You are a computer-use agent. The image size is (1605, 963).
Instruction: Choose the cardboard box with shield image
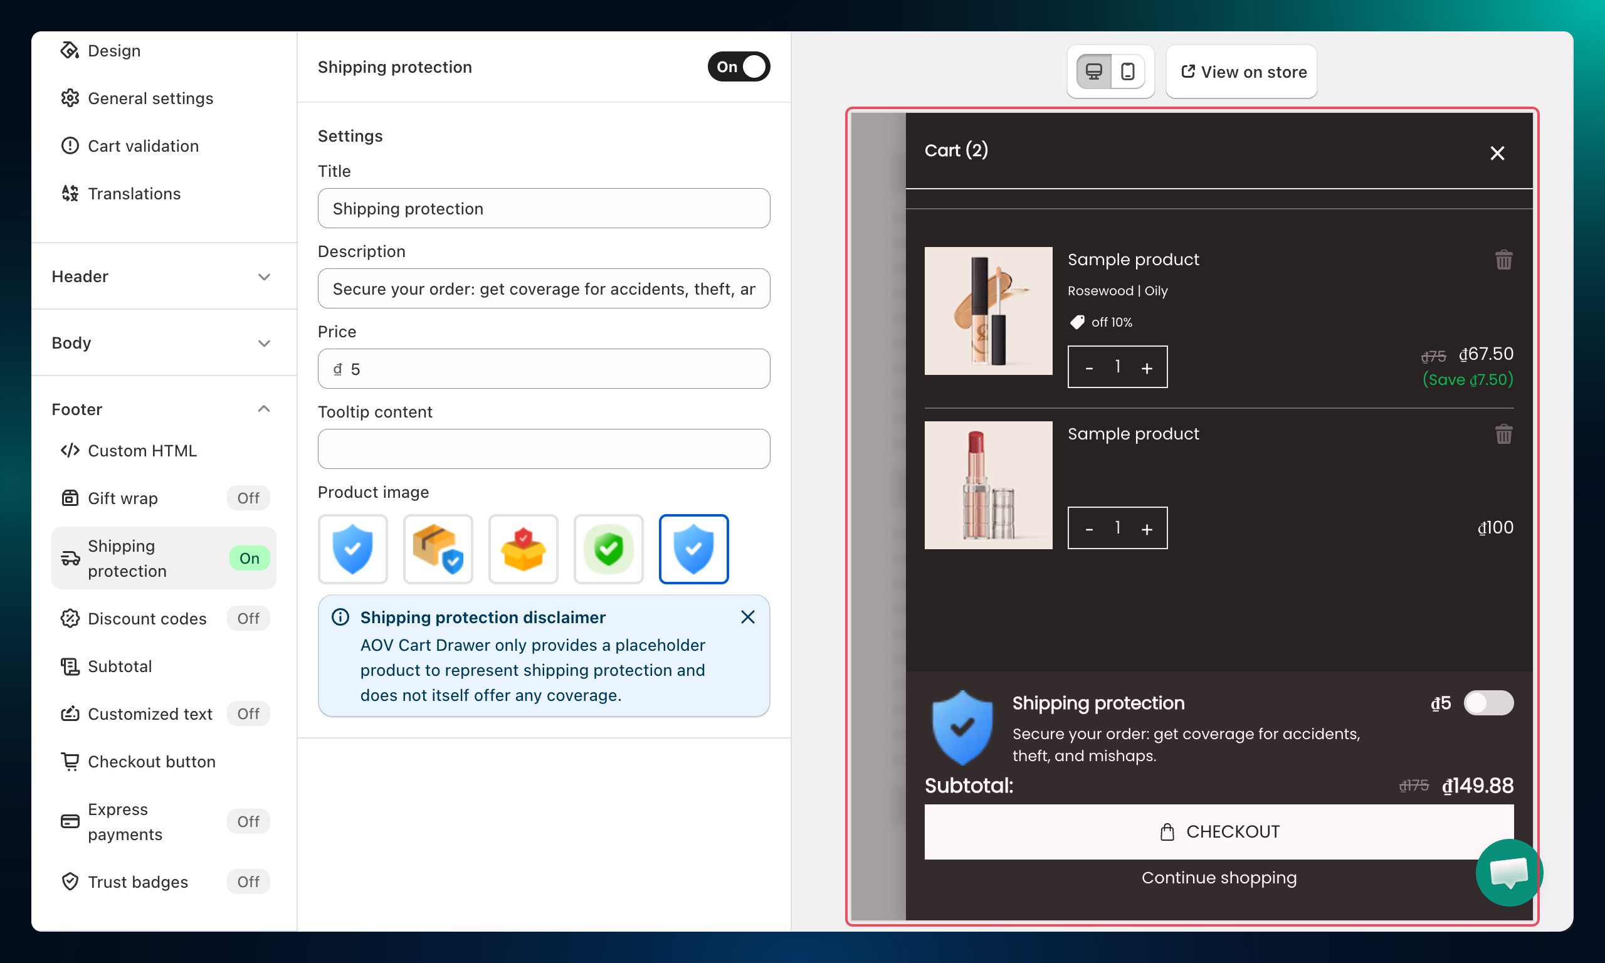point(438,549)
